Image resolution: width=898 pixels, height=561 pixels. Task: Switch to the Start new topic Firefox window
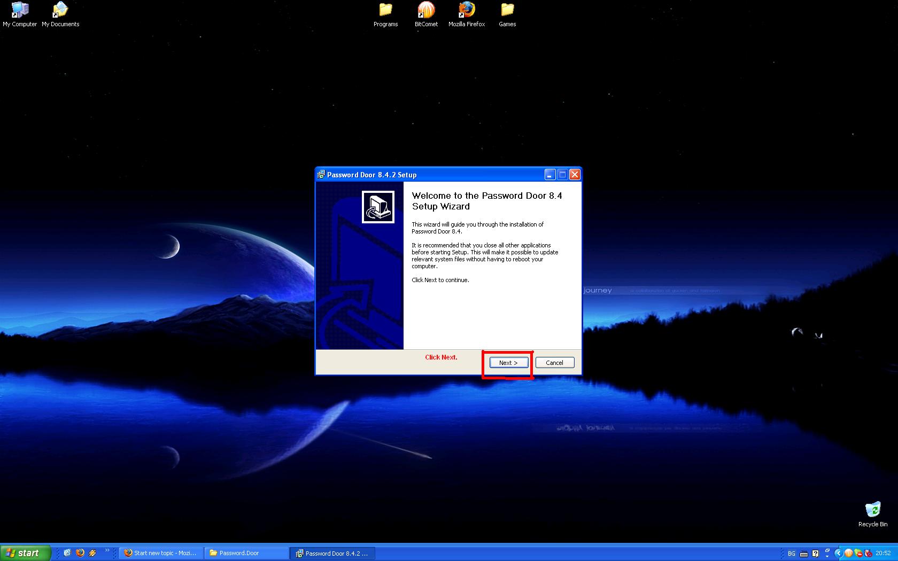pyautogui.click(x=161, y=553)
